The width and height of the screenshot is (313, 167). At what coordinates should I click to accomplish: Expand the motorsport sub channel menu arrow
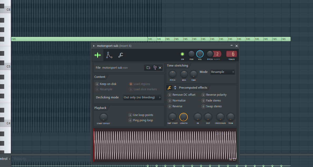point(94,46)
